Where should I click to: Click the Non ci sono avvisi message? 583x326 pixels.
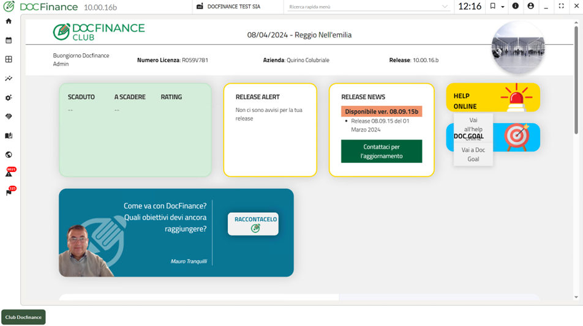(269, 114)
